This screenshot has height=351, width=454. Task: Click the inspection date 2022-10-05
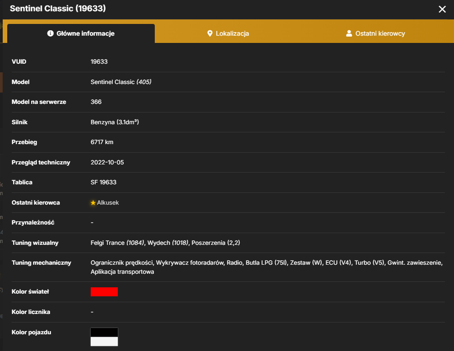coord(107,162)
